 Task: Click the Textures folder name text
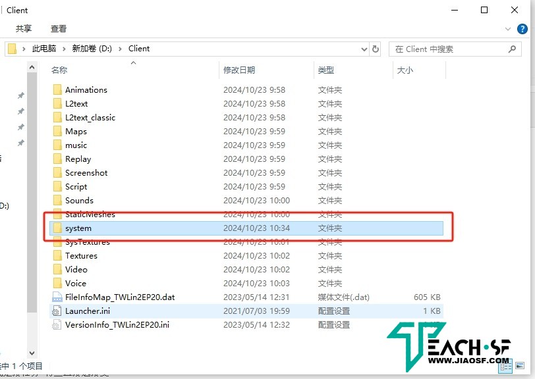point(81,255)
